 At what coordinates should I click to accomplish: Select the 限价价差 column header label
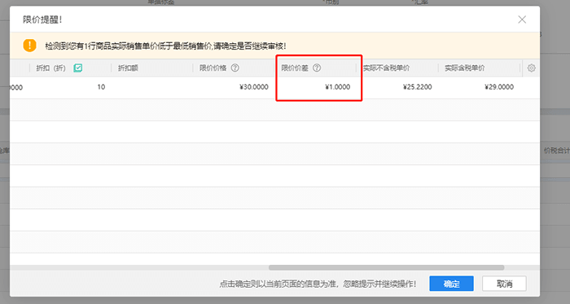295,67
